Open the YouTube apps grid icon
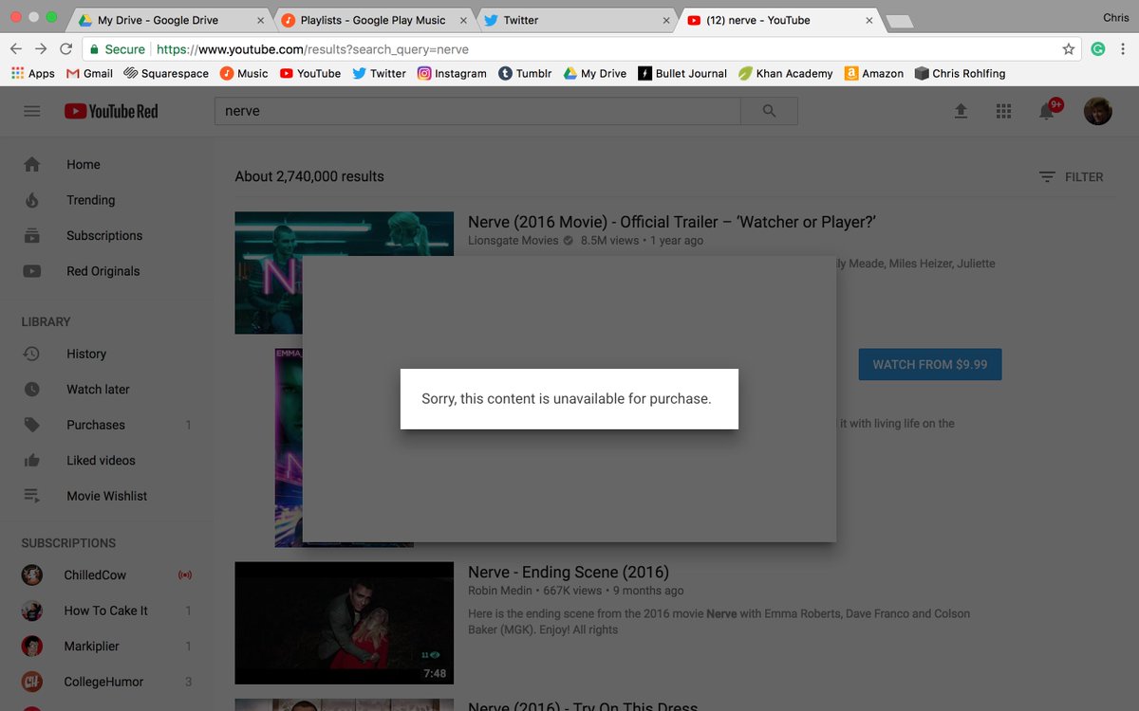Image resolution: width=1139 pixels, height=711 pixels. (x=1003, y=111)
